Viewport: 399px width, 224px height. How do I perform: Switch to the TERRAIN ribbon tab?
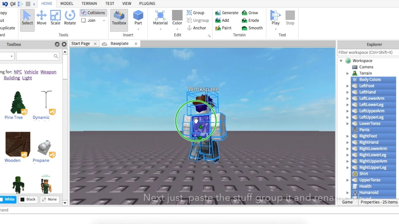tap(89, 3)
